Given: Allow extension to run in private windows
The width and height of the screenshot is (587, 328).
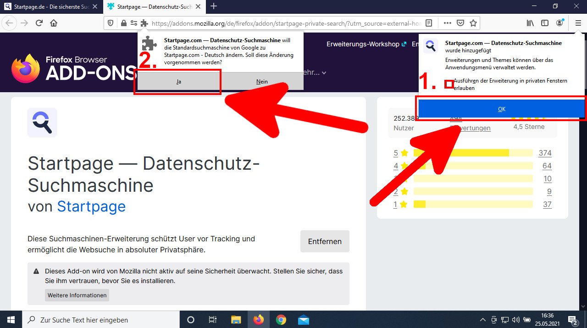Looking at the screenshot, I should tap(449, 84).
